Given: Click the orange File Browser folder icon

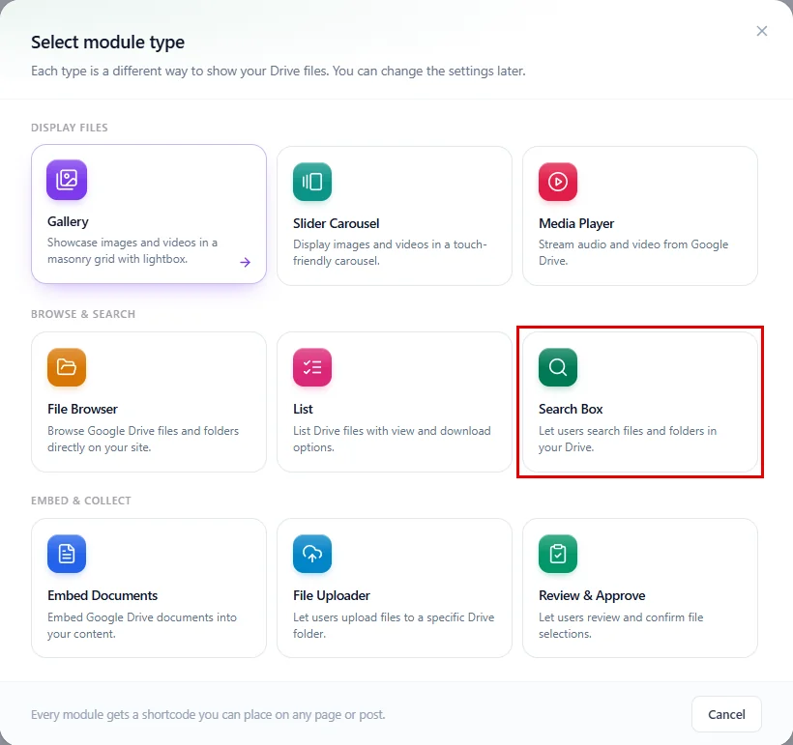Looking at the screenshot, I should 67,367.
